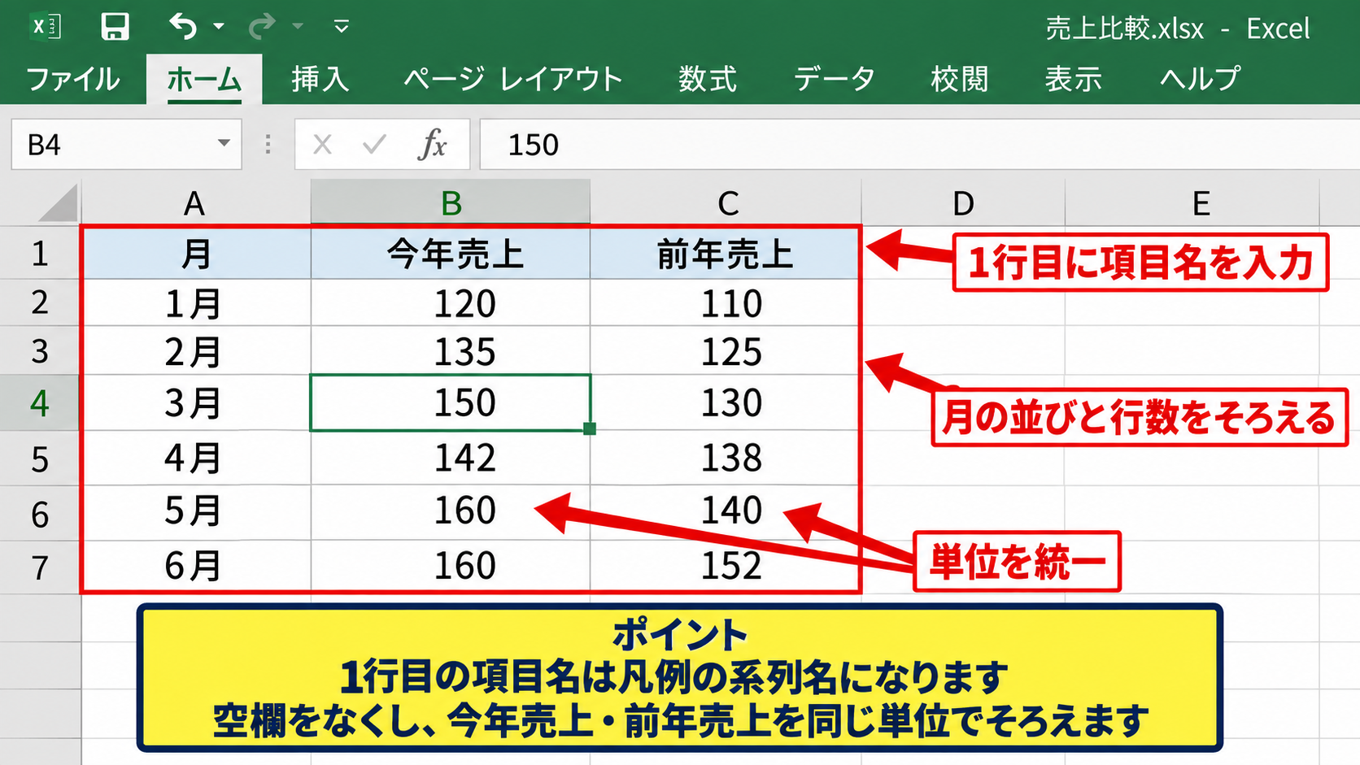Select row 4 header
Viewport: 1360px width, 765px height.
click(x=40, y=402)
